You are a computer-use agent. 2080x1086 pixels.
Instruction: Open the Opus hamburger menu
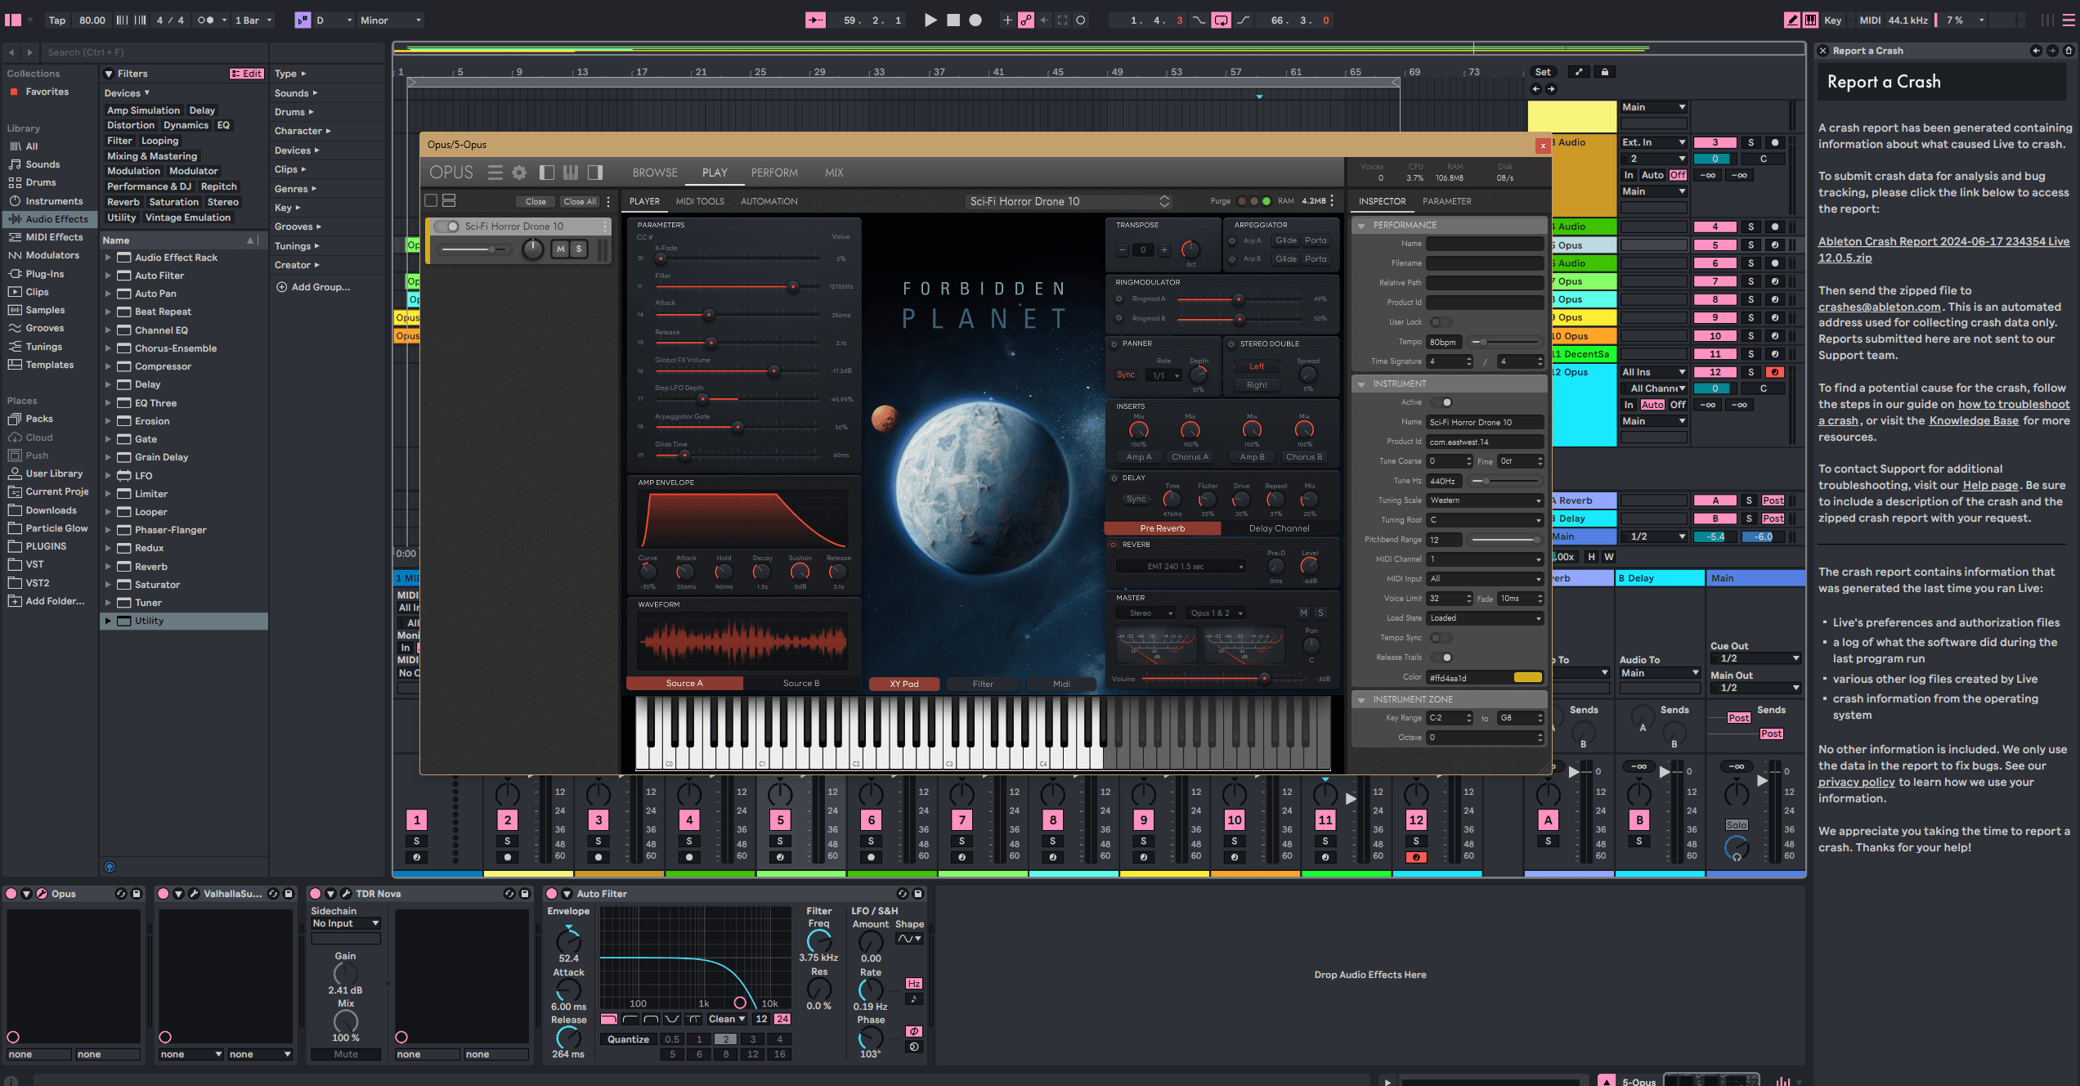495,173
